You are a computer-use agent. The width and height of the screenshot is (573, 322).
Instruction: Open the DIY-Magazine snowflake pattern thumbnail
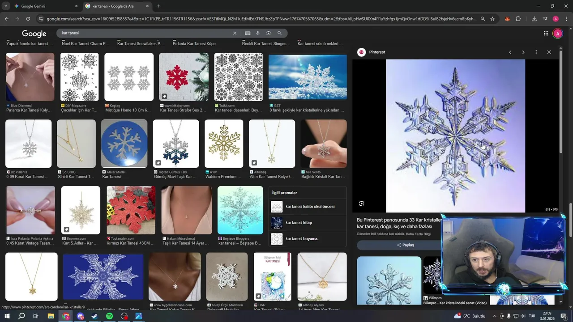(79, 77)
